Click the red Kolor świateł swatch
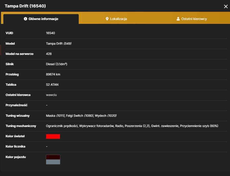This screenshot has height=176, width=230. tap(53, 136)
